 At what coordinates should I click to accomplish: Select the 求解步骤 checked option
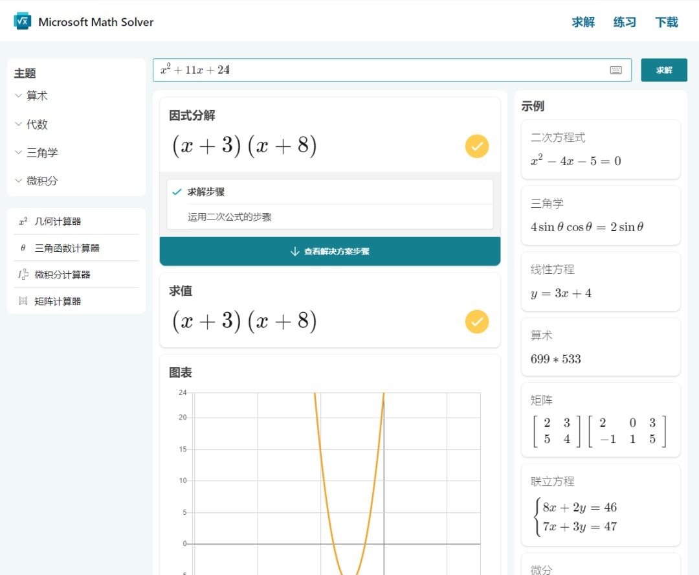(x=206, y=192)
